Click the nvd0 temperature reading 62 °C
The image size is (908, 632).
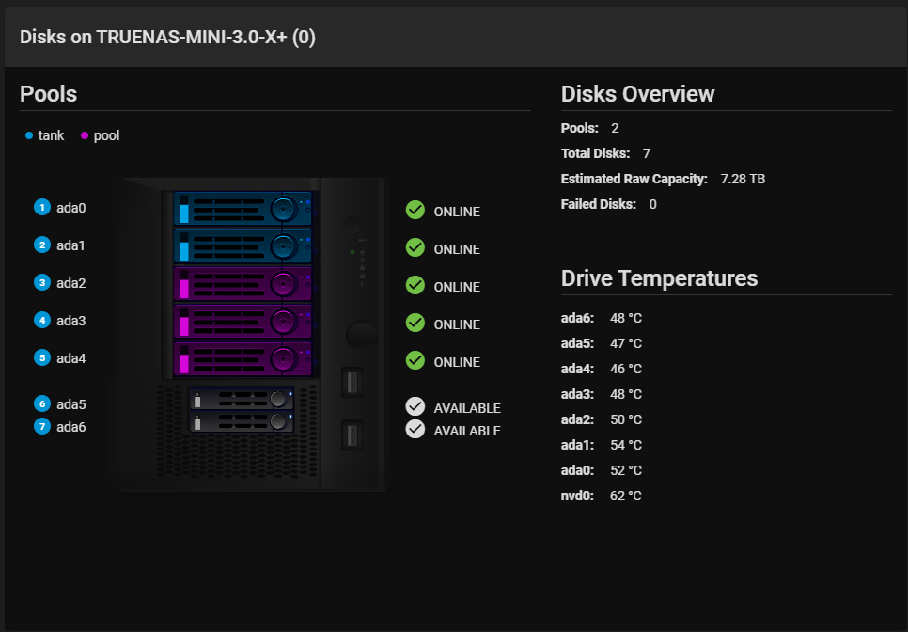pos(626,497)
